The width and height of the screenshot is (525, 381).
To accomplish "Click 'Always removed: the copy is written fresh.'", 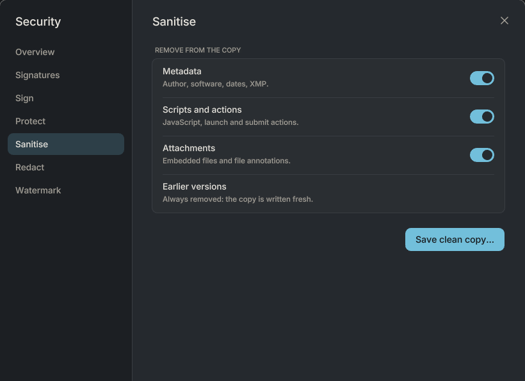I will [x=238, y=199].
